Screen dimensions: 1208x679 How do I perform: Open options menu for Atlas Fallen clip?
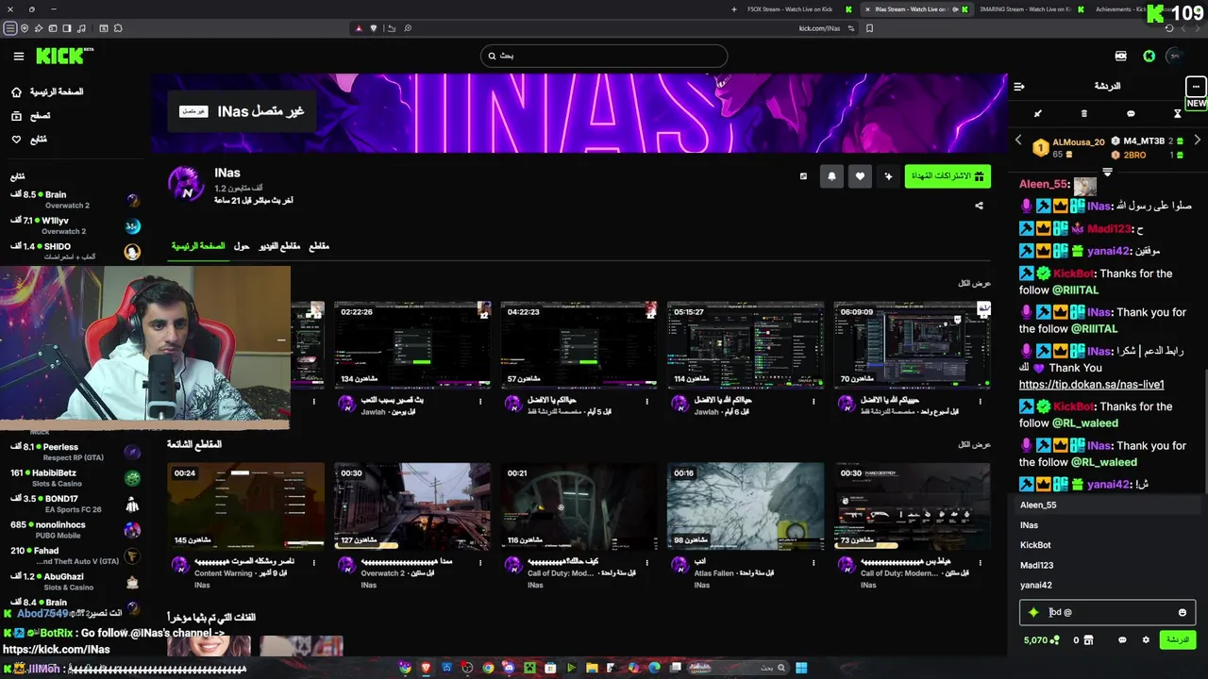(814, 563)
